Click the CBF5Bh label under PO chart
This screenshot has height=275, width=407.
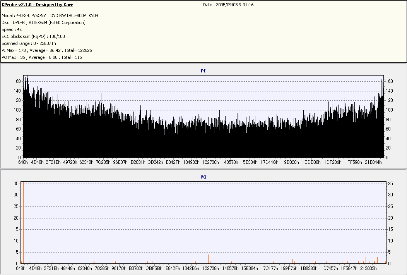pos(154,268)
